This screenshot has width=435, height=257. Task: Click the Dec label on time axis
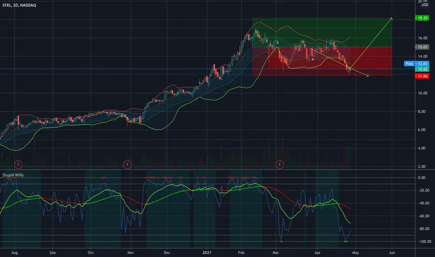[x=167, y=252]
